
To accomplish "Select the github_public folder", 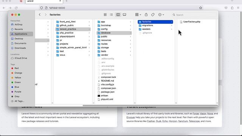I will pos(73,25).
